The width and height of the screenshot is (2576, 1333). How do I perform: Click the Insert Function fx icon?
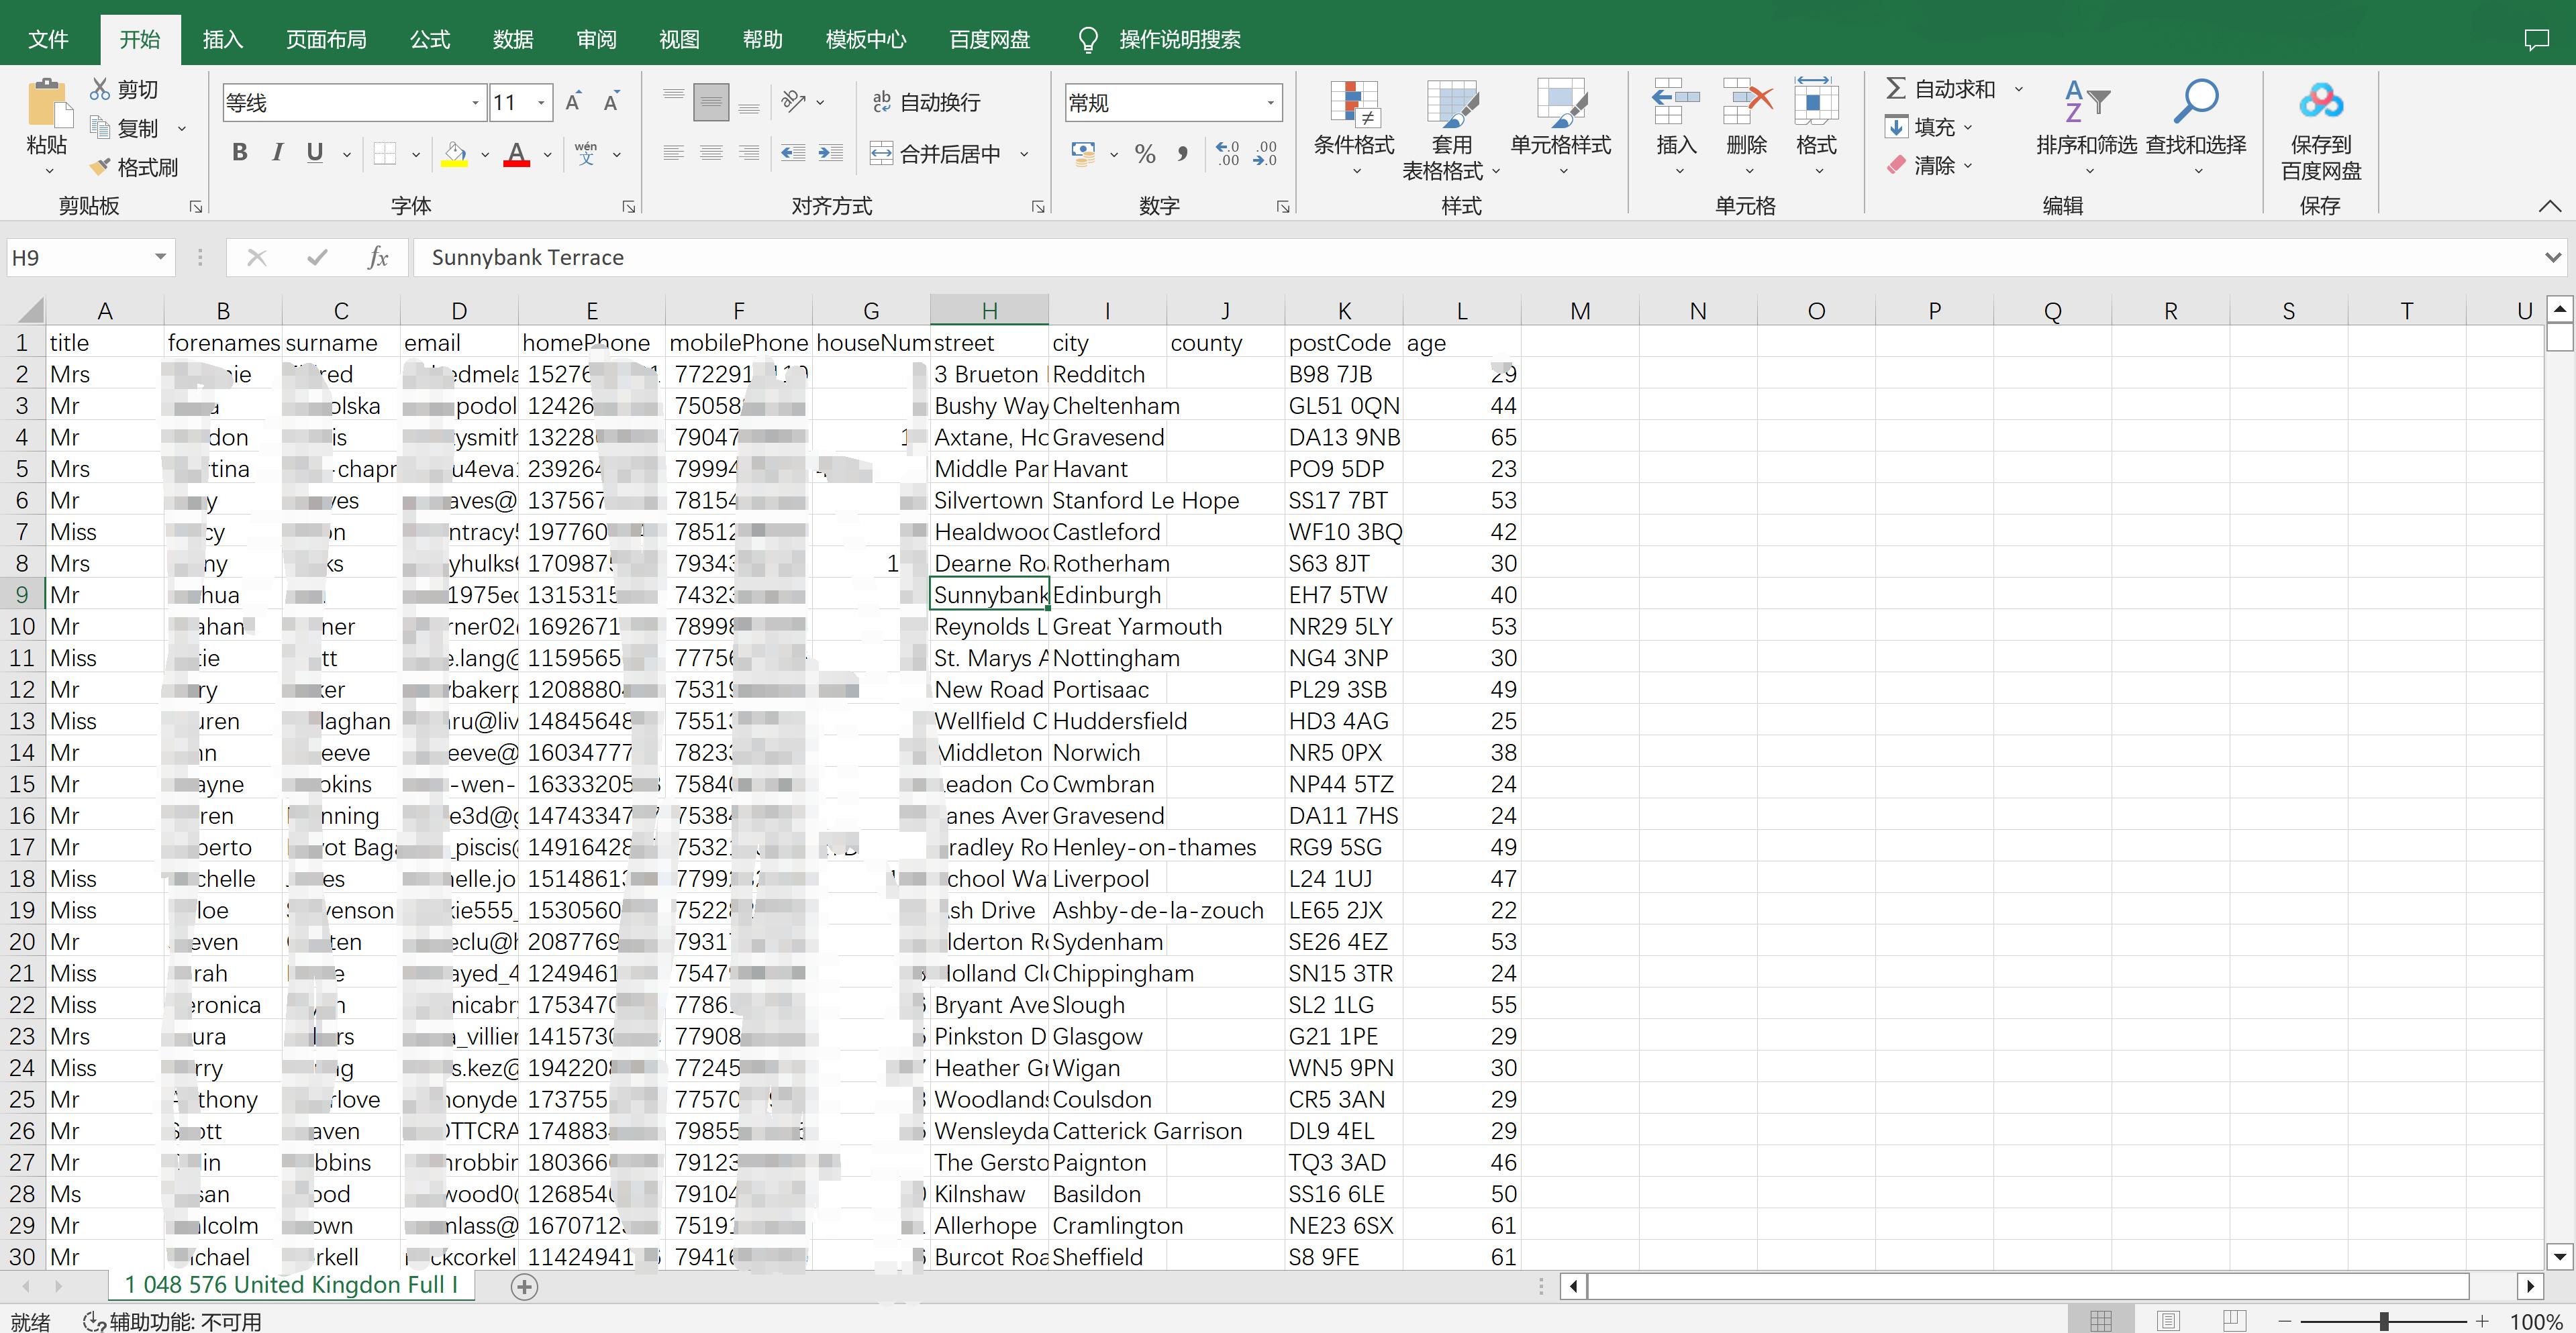pyautogui.click(x=378, y=258)
